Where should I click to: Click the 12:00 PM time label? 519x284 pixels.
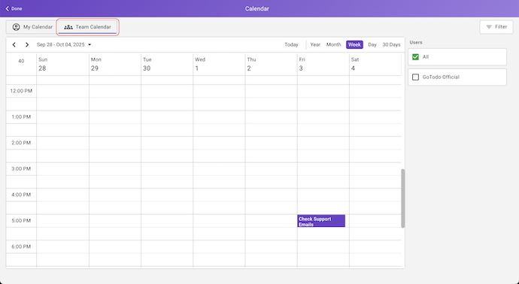(x=21, y=91)
